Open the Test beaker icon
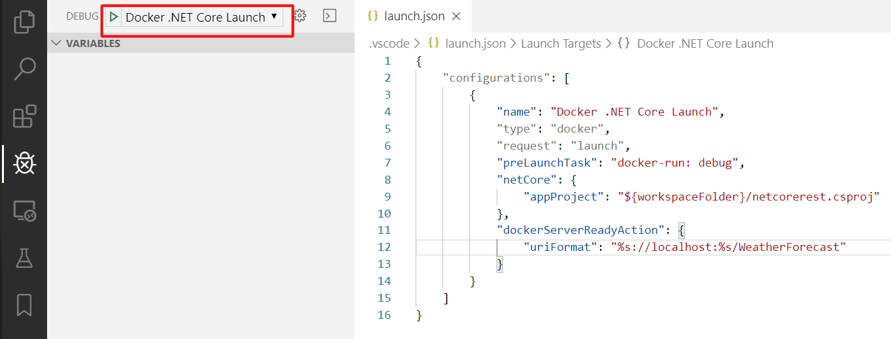 click(x=24, y=258)
